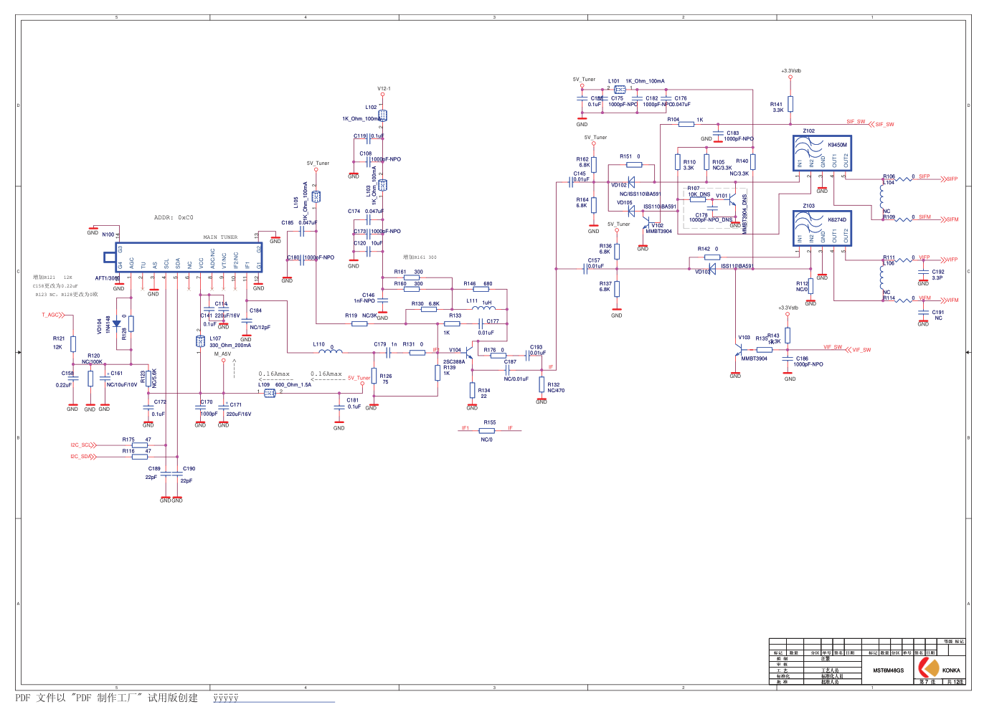Click the N100 tuner reference designator

[x=108, y=234]
